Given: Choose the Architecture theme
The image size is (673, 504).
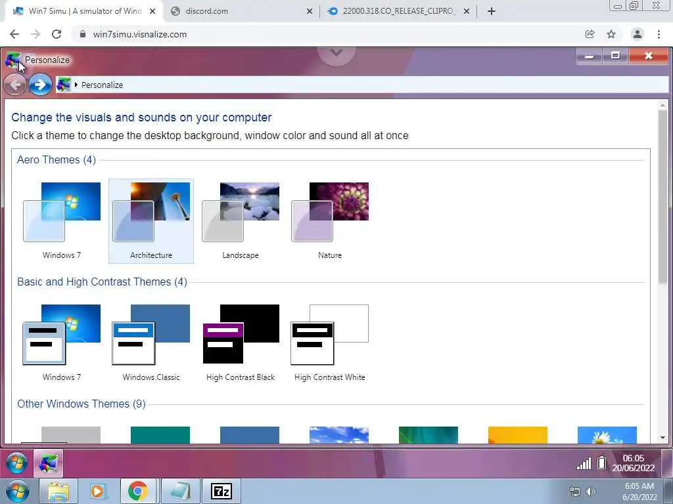Looking at the screenshot, I should (151, 220).
